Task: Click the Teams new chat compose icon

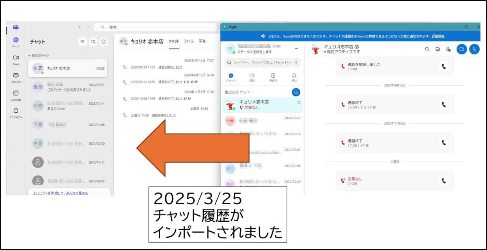Action: pos(103,41)
